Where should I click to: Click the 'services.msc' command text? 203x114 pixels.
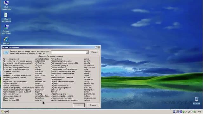coord(89,84)
